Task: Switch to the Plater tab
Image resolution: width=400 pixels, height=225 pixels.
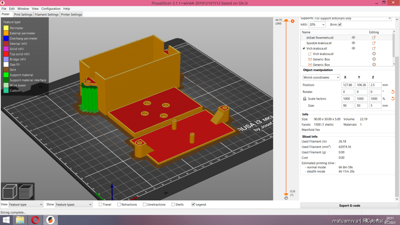Action: pos(6,14)
